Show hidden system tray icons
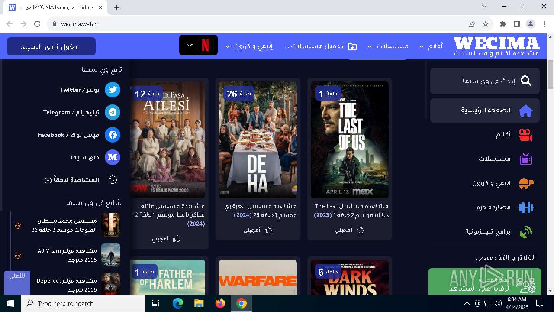This screenshot has width=554, height=312. tap(467, 303)
